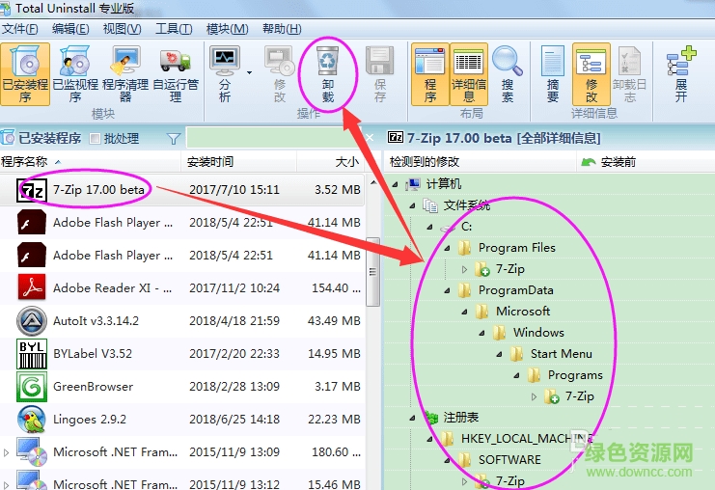The height and width of the screenshot is (490, 715).
Task: Expand the 7-Zip folder under Program Files
Action: [464, 269]
